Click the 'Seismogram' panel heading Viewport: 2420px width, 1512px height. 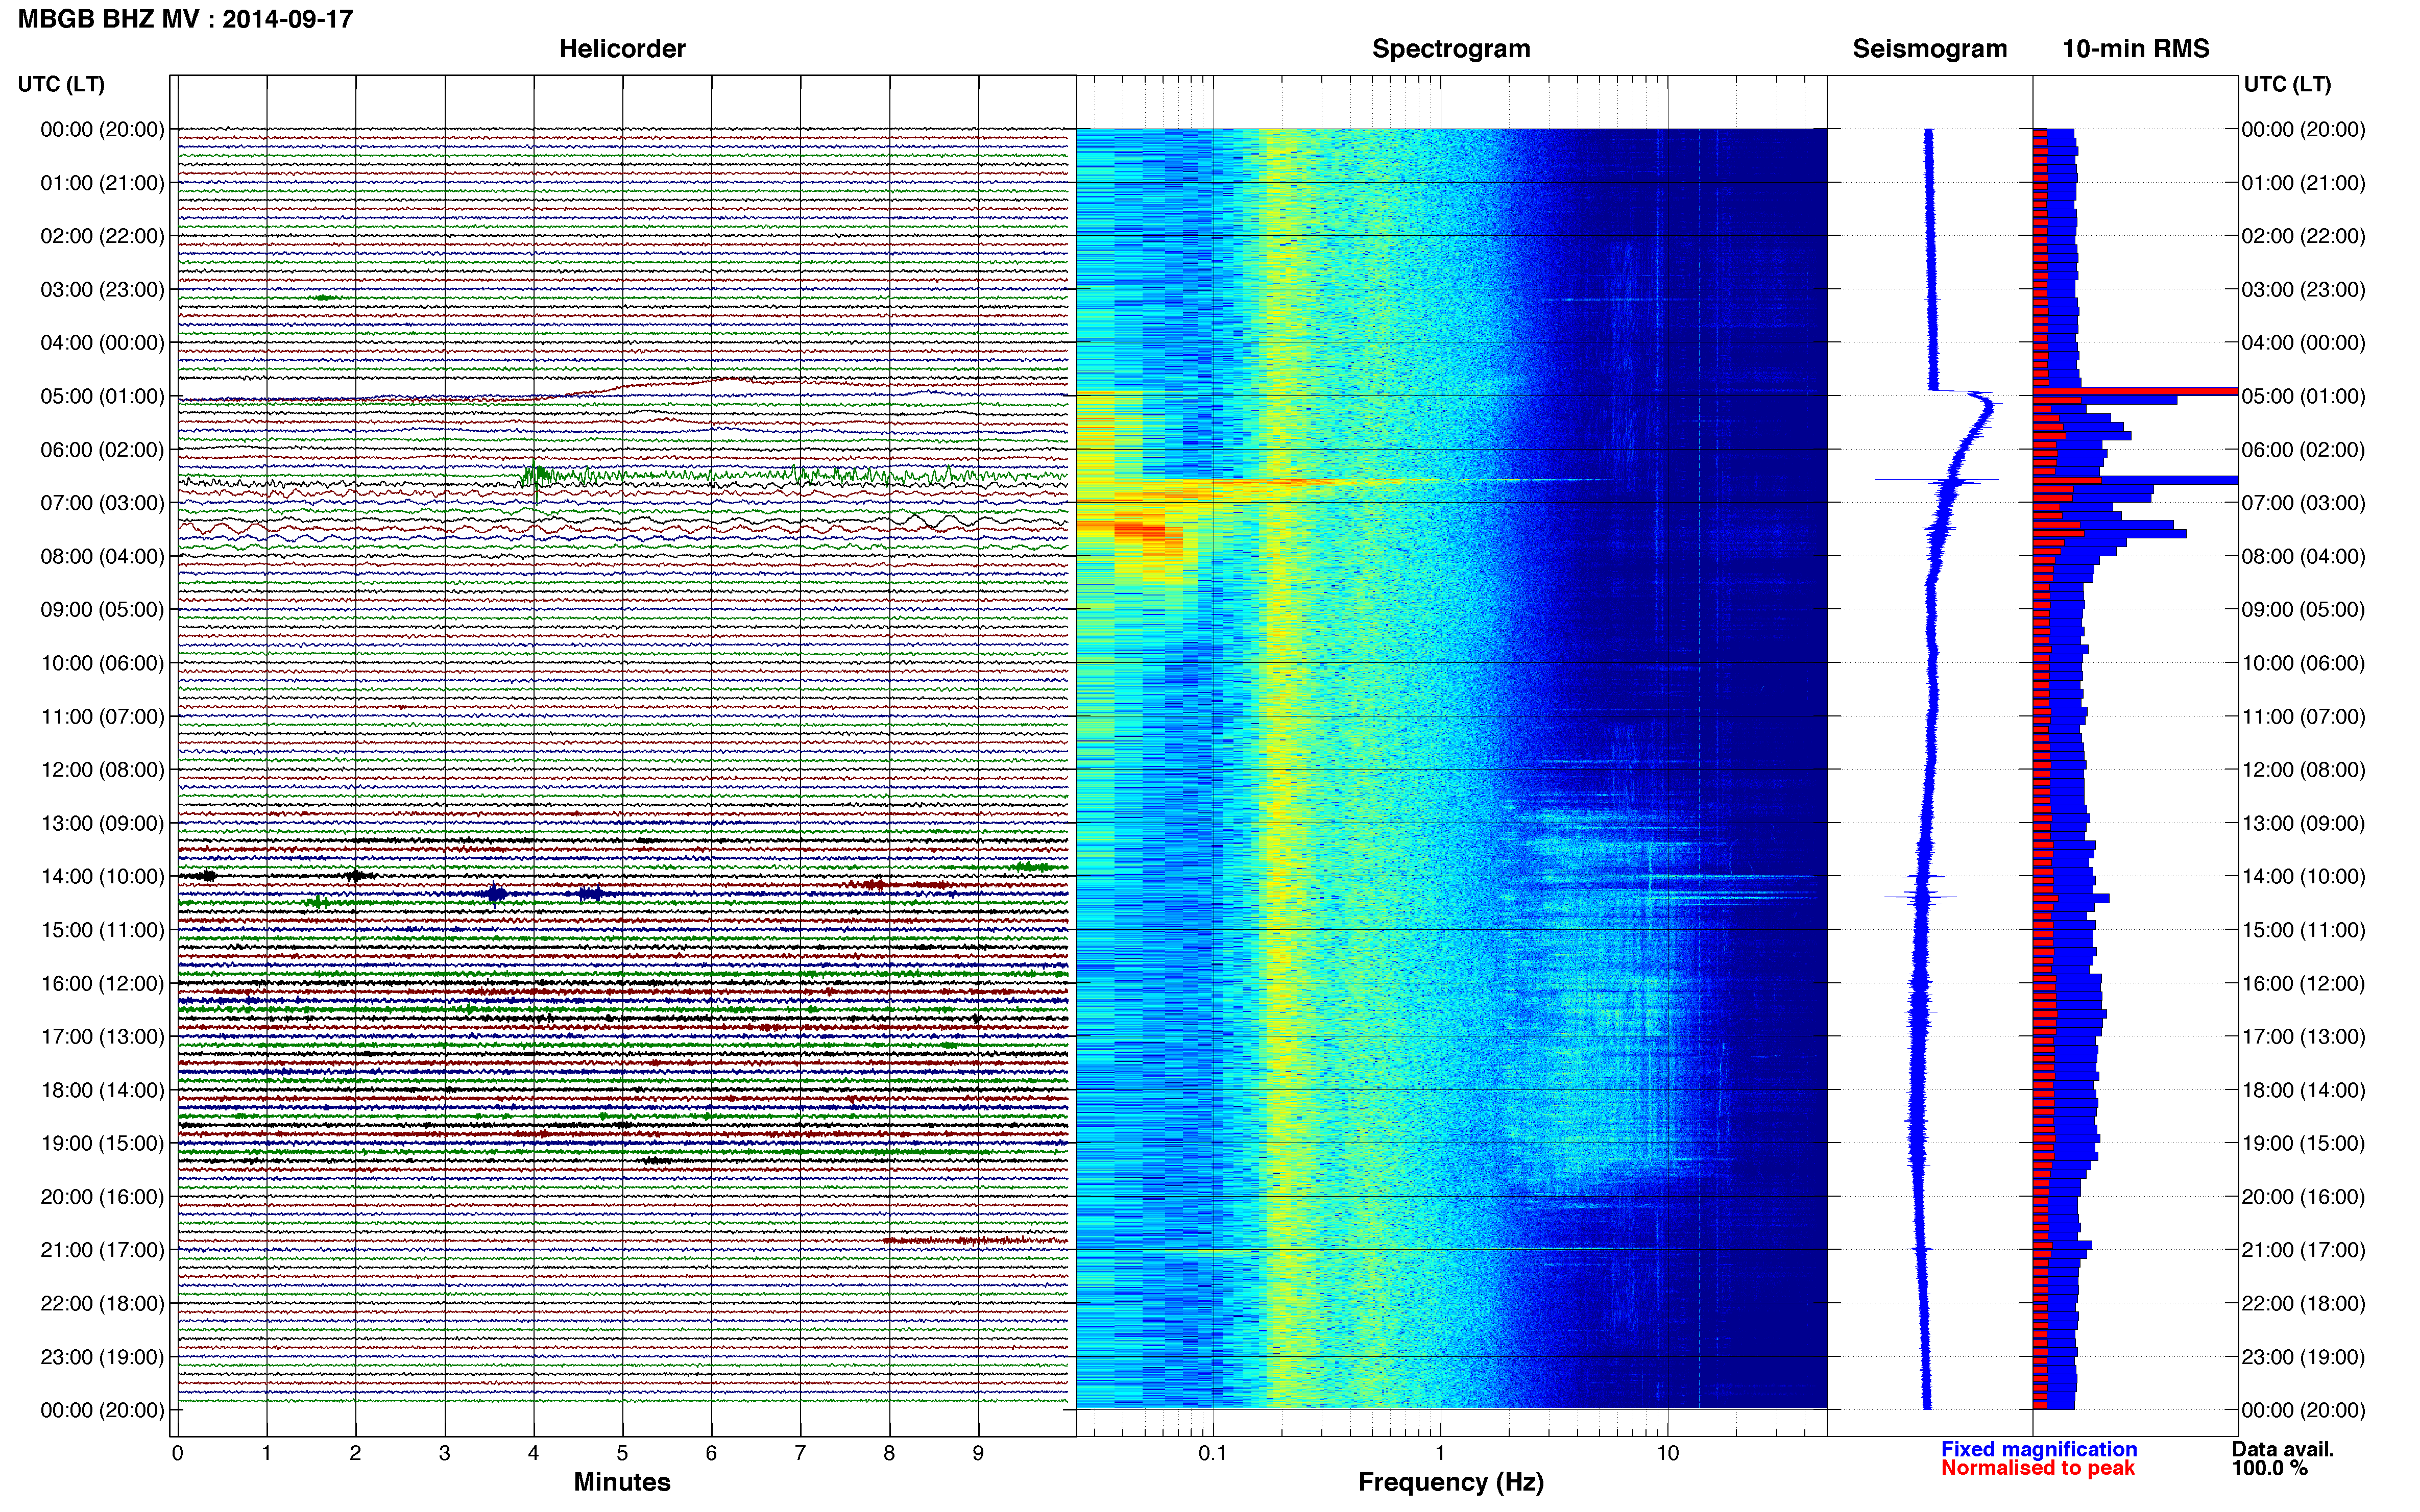[x=1930, y=49]
